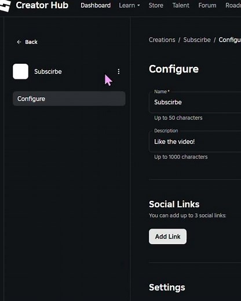Open the Talent section
The image size is (241, 301).
point(181,5)
